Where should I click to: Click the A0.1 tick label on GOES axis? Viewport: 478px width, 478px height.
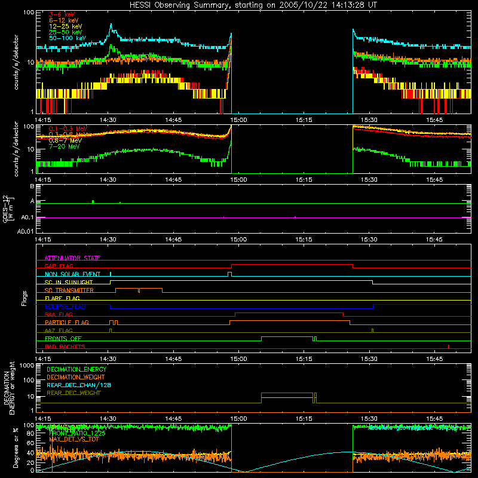coord(27,217)
